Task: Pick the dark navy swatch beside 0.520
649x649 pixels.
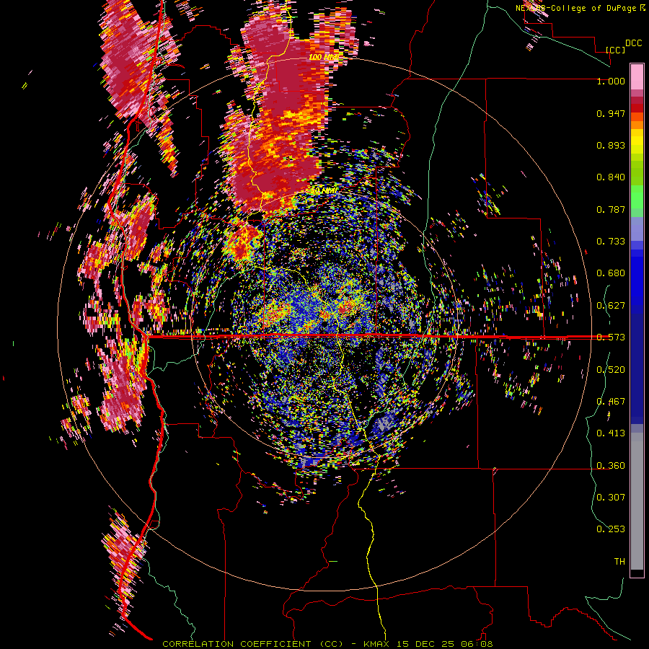Action: point(637,368)
